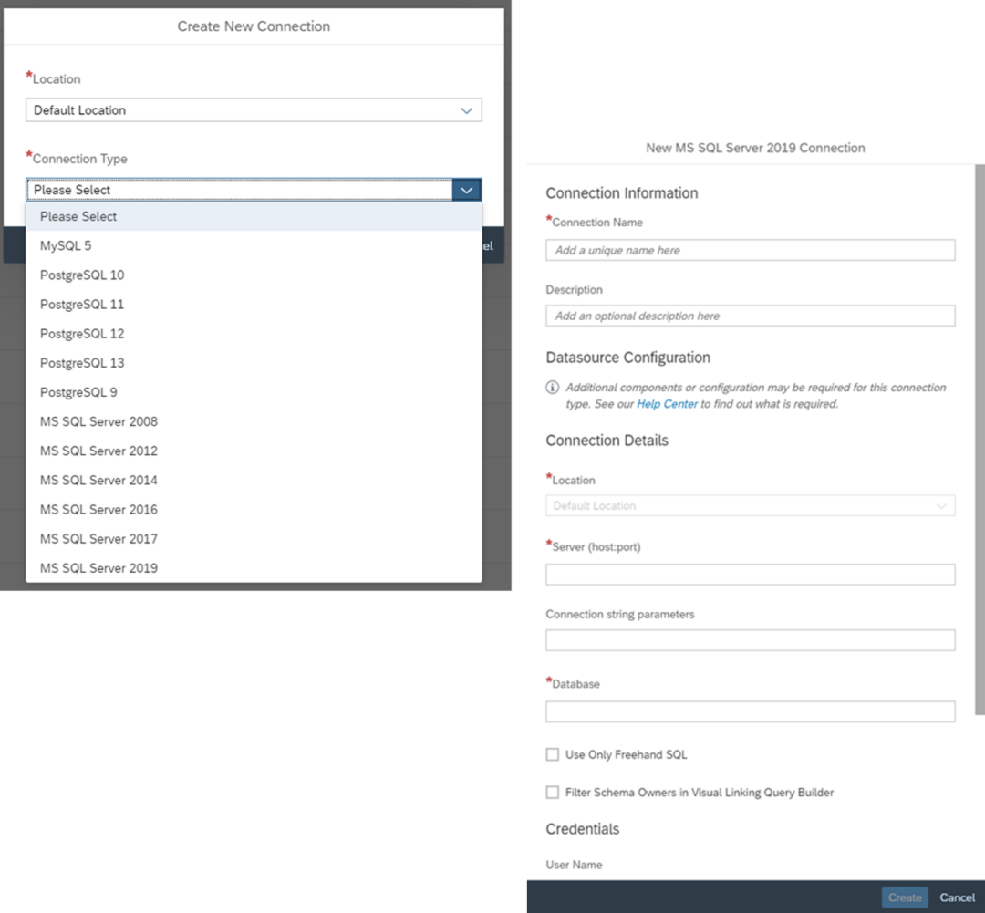985x913 pixels.
Task: Choose the highlighted Please Select list option
Action: coord(254,216)
